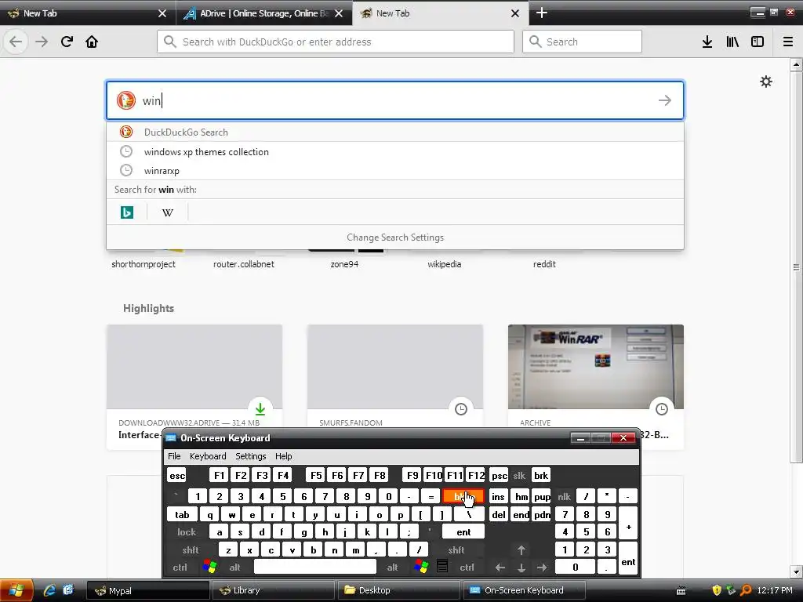
Task: Toggle the left ctrl key on keyboard
Action: (x=180, y=568)
